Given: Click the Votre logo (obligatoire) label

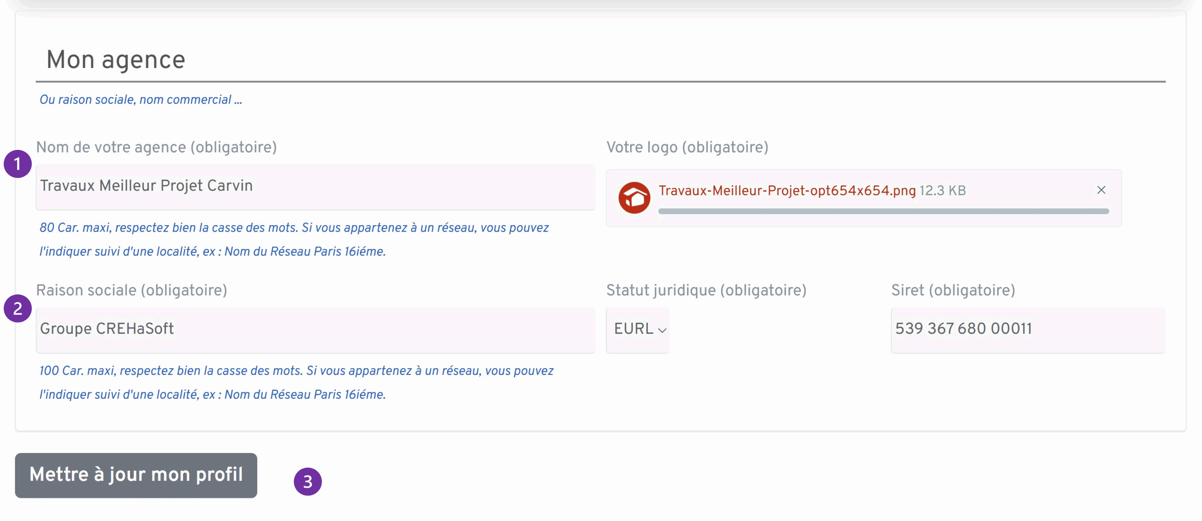Looking at the screenshot, I should click(687, 147).
